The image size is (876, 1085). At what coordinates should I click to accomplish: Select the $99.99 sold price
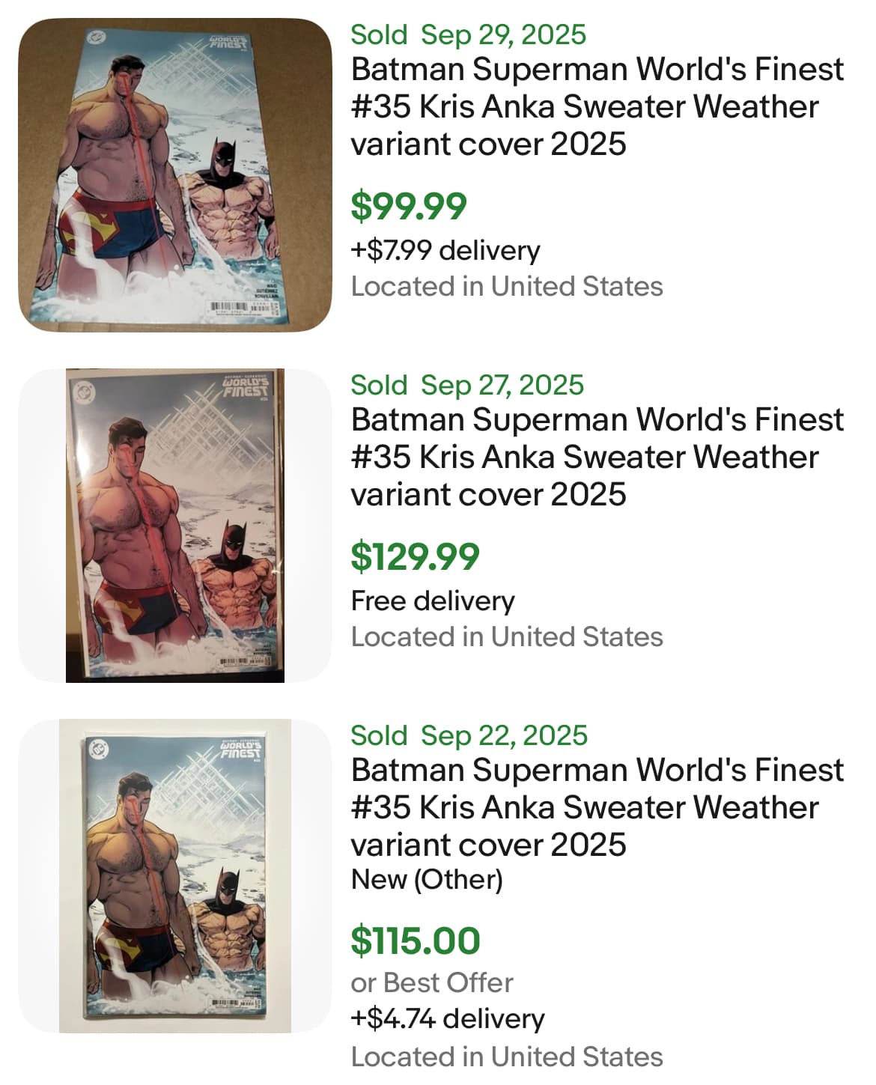pos(409,206)
